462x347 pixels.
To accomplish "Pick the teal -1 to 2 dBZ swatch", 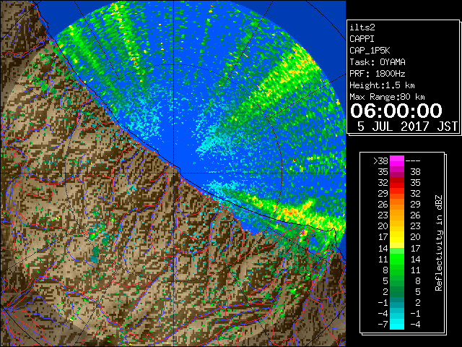I will pyautogui.click(x=397, y=302).
